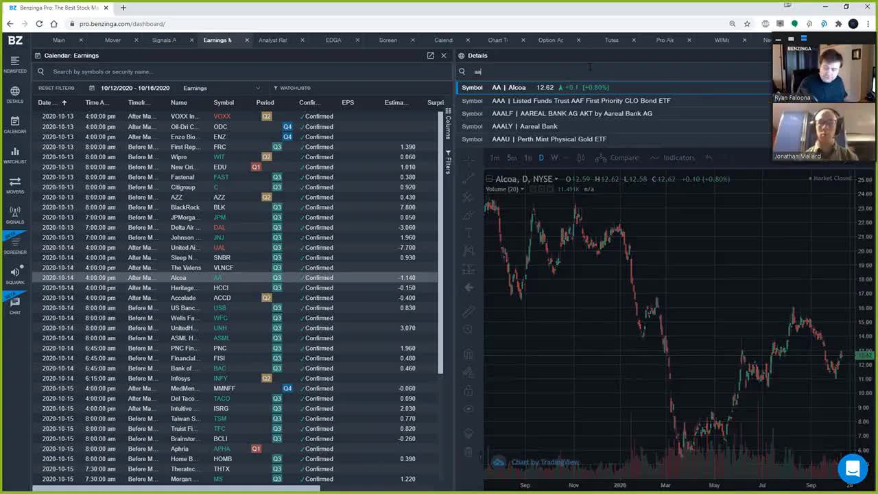The width and height of the screenshot is (878, 494).
Task: Open the chart Compare tool
Action: [x=617, y=158]
